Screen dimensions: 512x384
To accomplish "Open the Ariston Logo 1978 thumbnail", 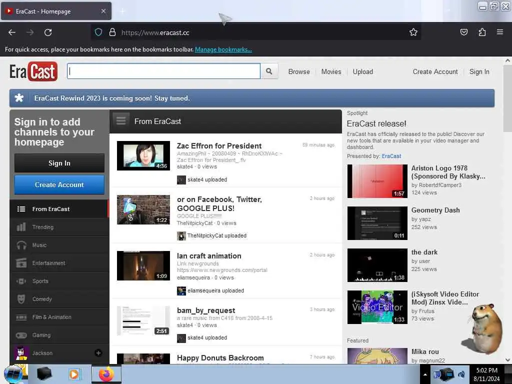I will coord(377,181).
